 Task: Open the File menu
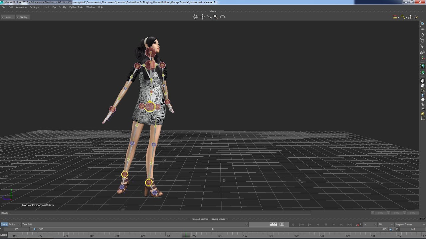tap(4, 7)
